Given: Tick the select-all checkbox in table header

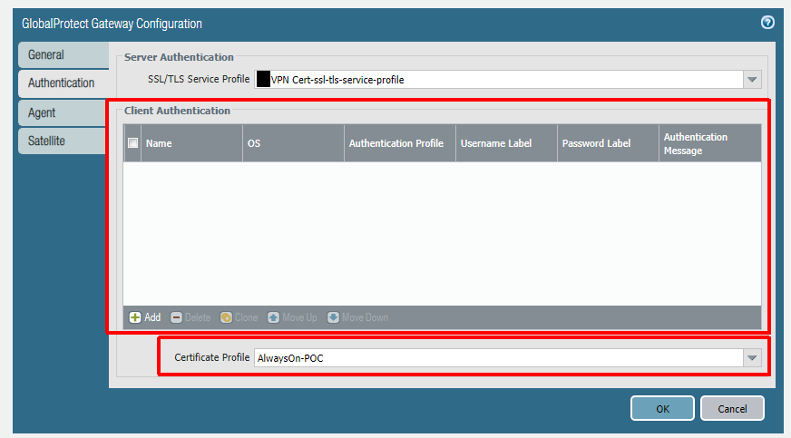Looking at the screenshot, I should 132,143.
